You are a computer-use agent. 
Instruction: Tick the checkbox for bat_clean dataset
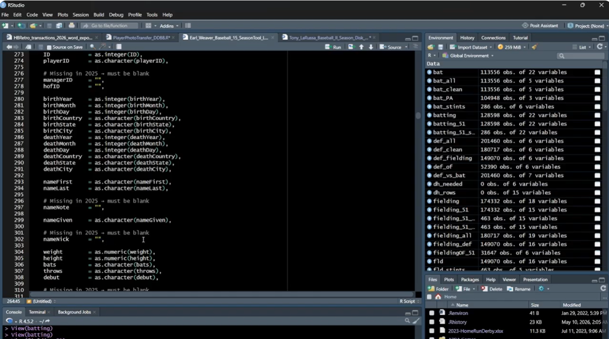598,90
